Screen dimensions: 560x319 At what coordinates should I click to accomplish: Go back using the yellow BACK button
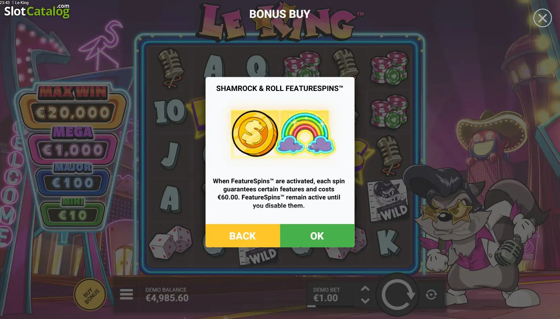point(243,236)
